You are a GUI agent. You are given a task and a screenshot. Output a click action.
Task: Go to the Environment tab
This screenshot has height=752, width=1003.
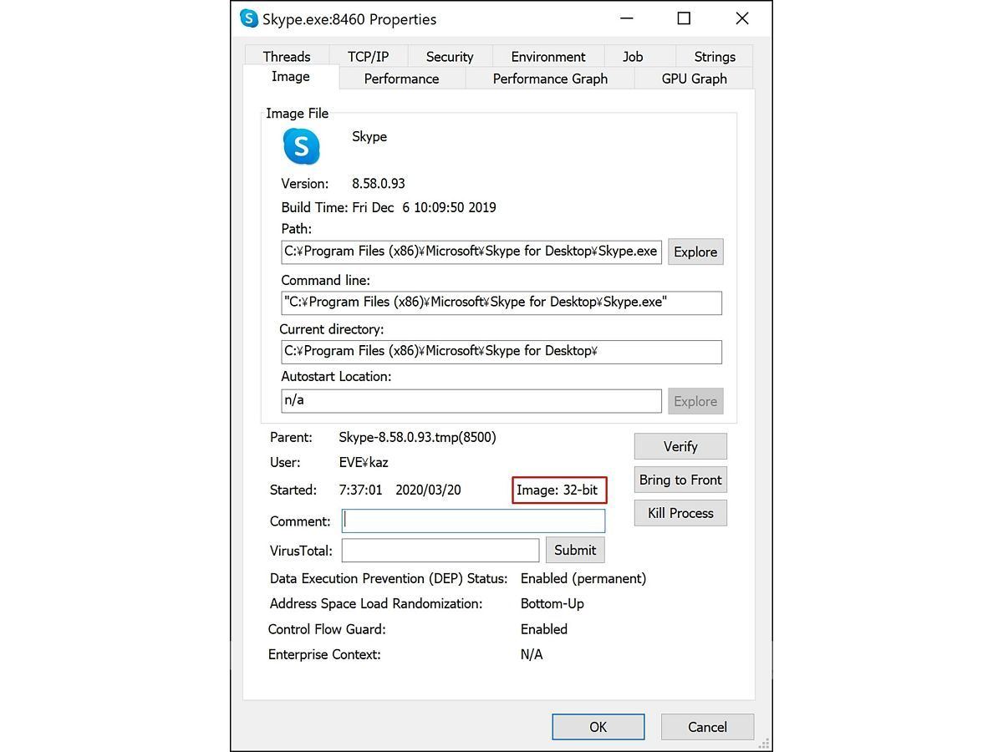(548, 56)
